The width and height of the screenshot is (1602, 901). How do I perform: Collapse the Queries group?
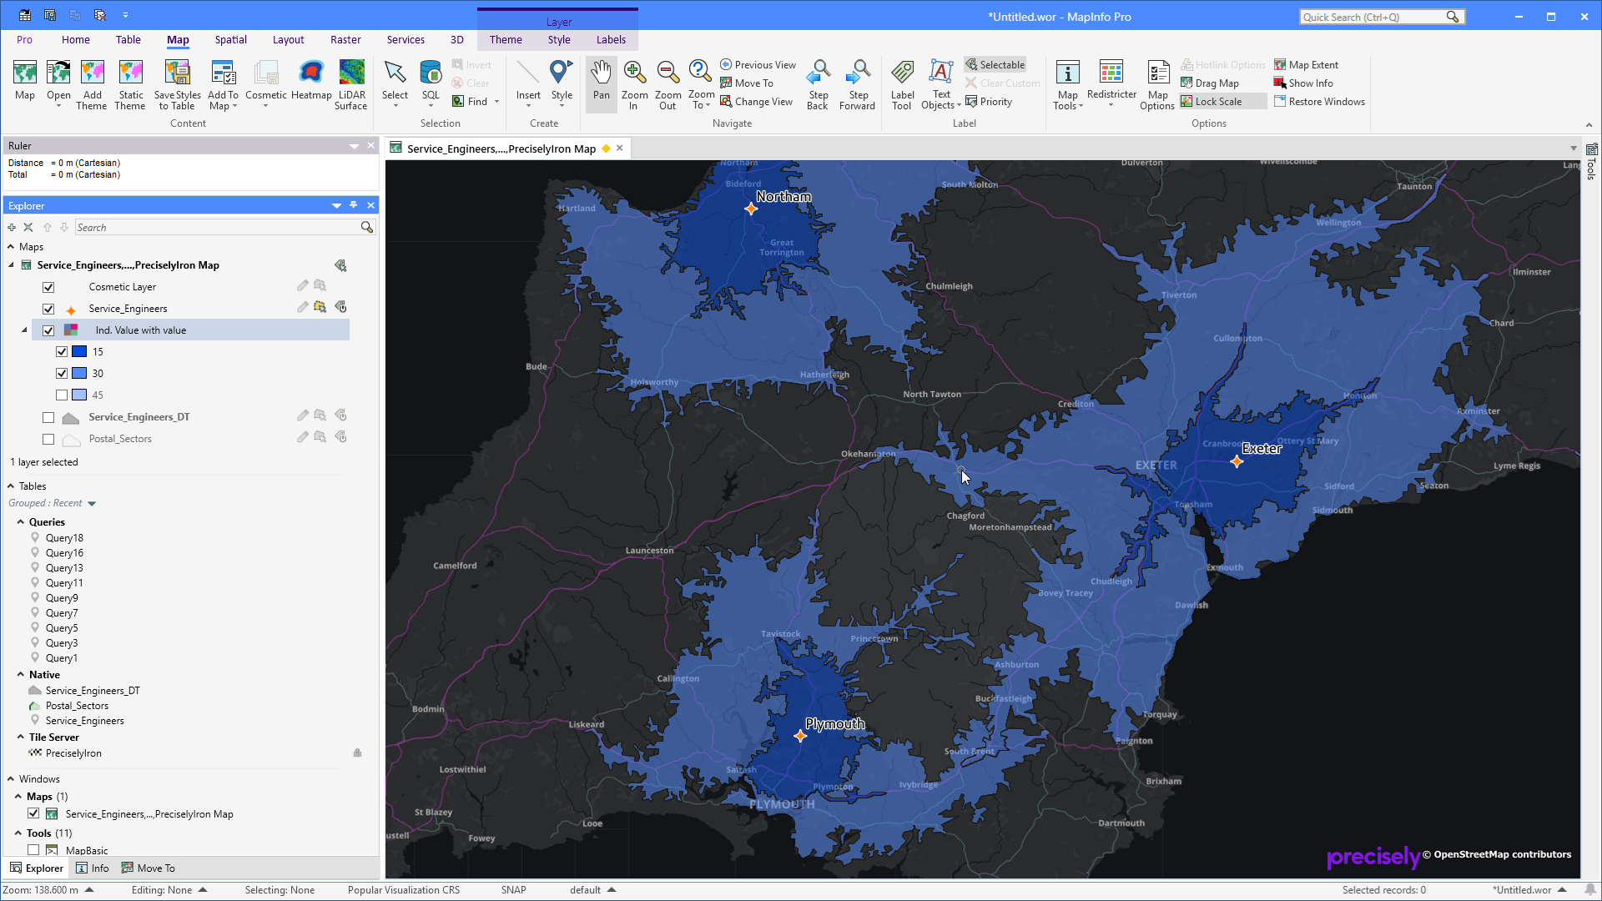[x=21, y=522]
